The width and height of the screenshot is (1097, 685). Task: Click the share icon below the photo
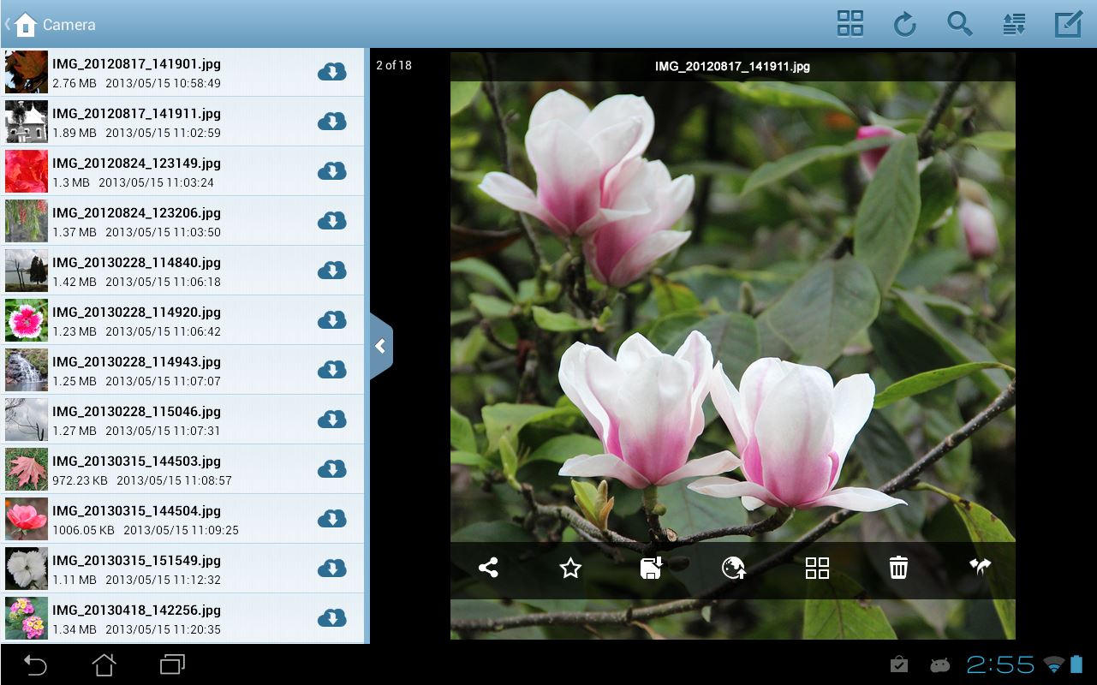[488, 568]
